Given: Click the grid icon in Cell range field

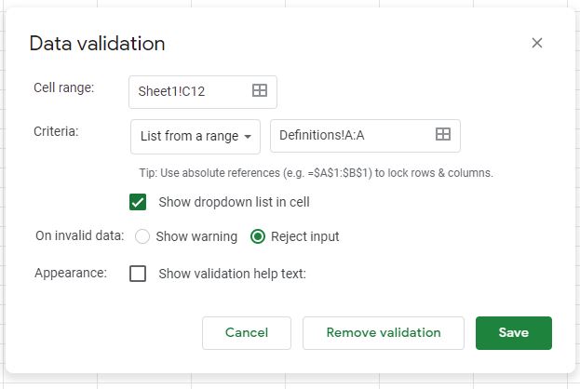Looking at the screenshot, I should [260, 90].
